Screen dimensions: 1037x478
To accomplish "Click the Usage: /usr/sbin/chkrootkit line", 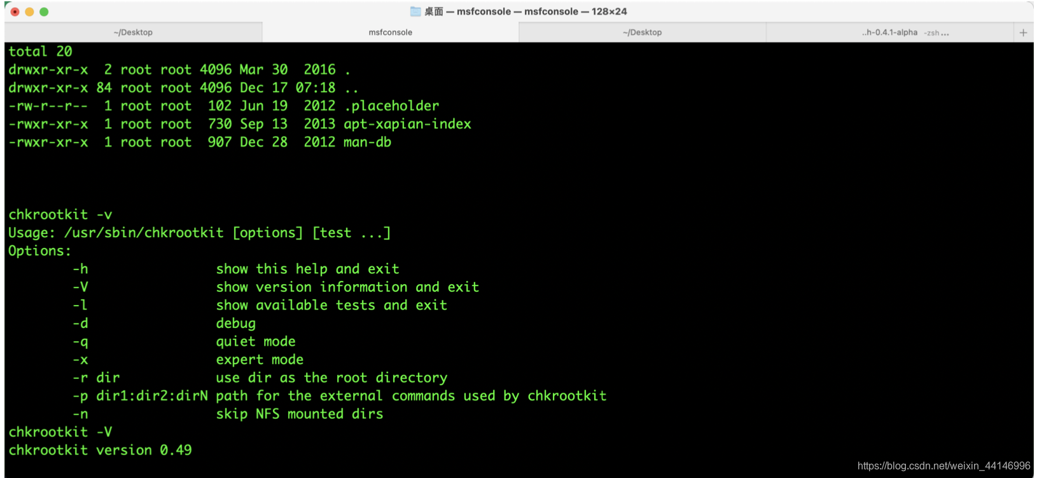I will pyautogui.click(x=199, y=233).
